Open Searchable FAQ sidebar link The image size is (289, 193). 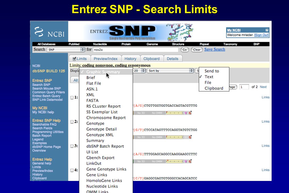(x=44, y=124)
